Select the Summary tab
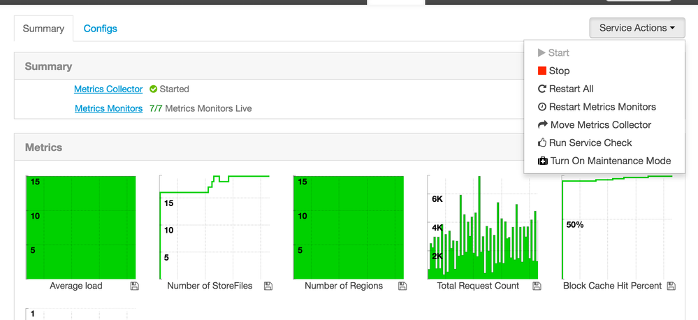Image resolution: width=698 pixels, height=320 pixels. (43, 29)
